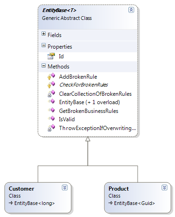Select the Customer class title
Viewport: 175px width, 217px height.
(21, 189)
